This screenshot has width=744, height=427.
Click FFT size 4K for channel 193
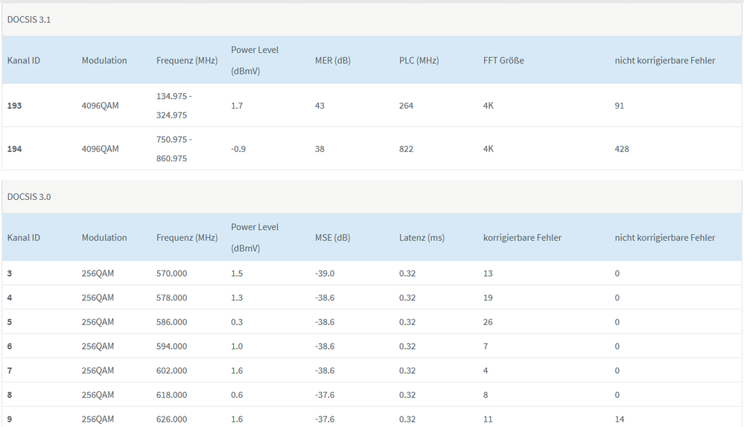pos(489,106)
